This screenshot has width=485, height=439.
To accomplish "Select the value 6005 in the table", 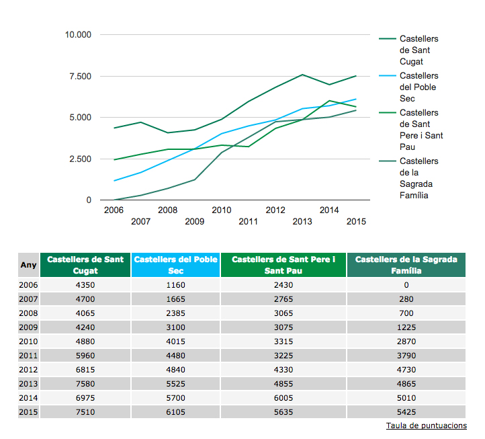I will (283, 398).
